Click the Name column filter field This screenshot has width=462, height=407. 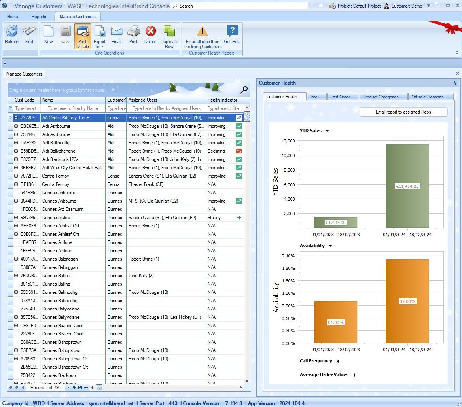[x=73, y=108]
